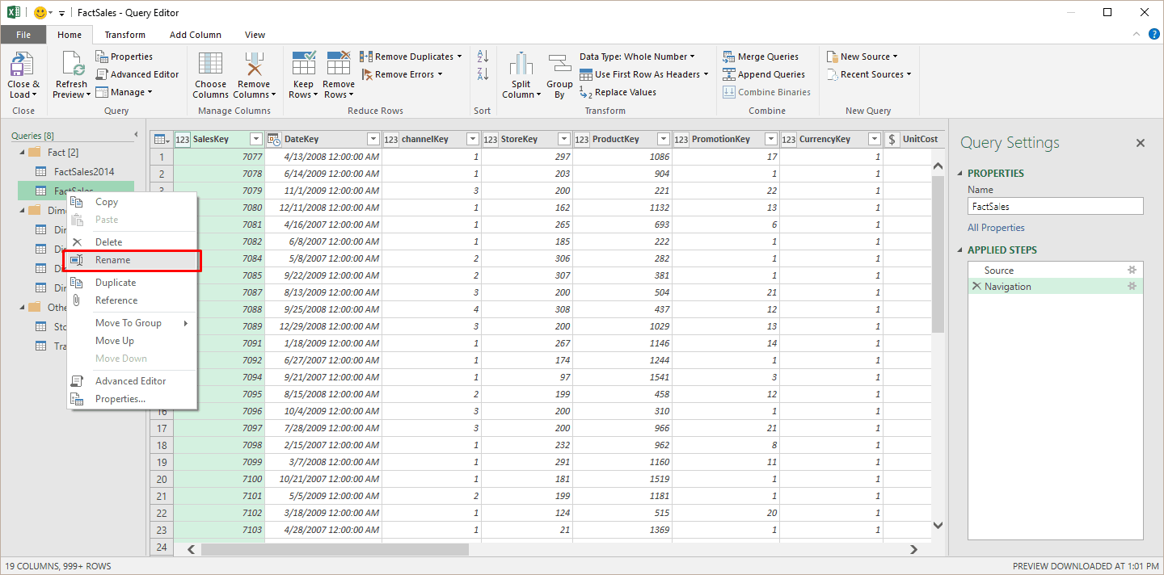Click the vertical scrollbar of the data grid
Image resolution: width=1164 pixels, height=575 pixels.
tap(938, 254)
